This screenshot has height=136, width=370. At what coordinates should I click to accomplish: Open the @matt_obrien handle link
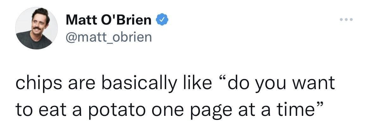pyautogui.click(x=109, y=37)
